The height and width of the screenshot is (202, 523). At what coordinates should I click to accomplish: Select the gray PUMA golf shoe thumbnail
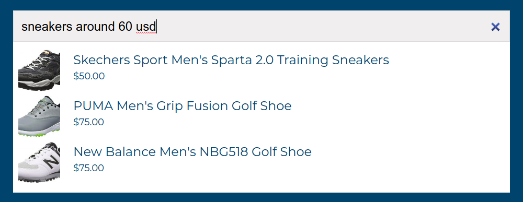39,116
